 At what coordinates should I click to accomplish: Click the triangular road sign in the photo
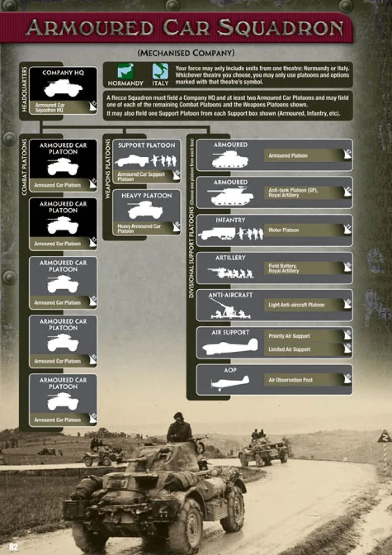point(384,437)
